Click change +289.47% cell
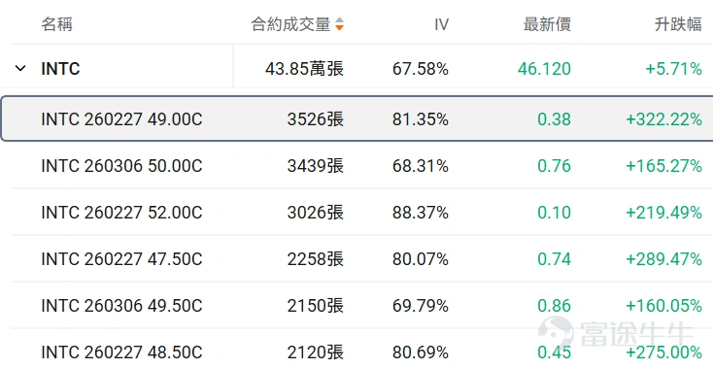The width and height of the screenshot is (713, 369). (664, 259)
